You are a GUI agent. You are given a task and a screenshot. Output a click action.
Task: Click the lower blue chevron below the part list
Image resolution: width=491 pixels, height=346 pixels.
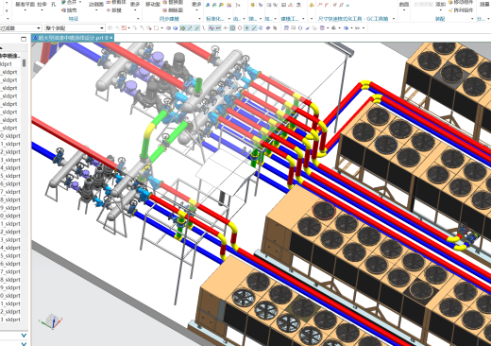click(24, 343)
